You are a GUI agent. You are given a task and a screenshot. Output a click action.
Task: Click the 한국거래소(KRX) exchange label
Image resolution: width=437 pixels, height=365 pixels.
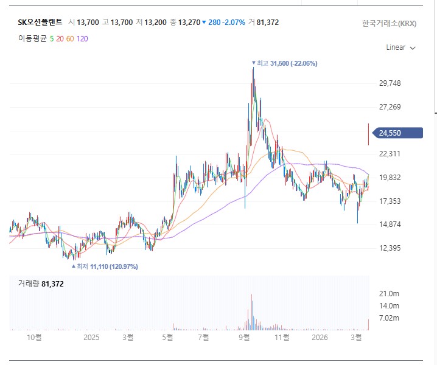point(389,23)
